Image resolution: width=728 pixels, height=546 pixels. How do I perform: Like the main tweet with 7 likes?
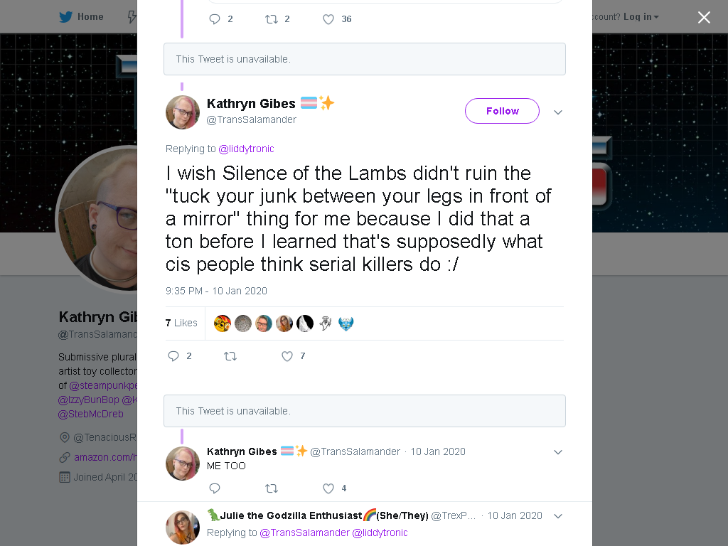pyautogui.click(x=287, y=356)
